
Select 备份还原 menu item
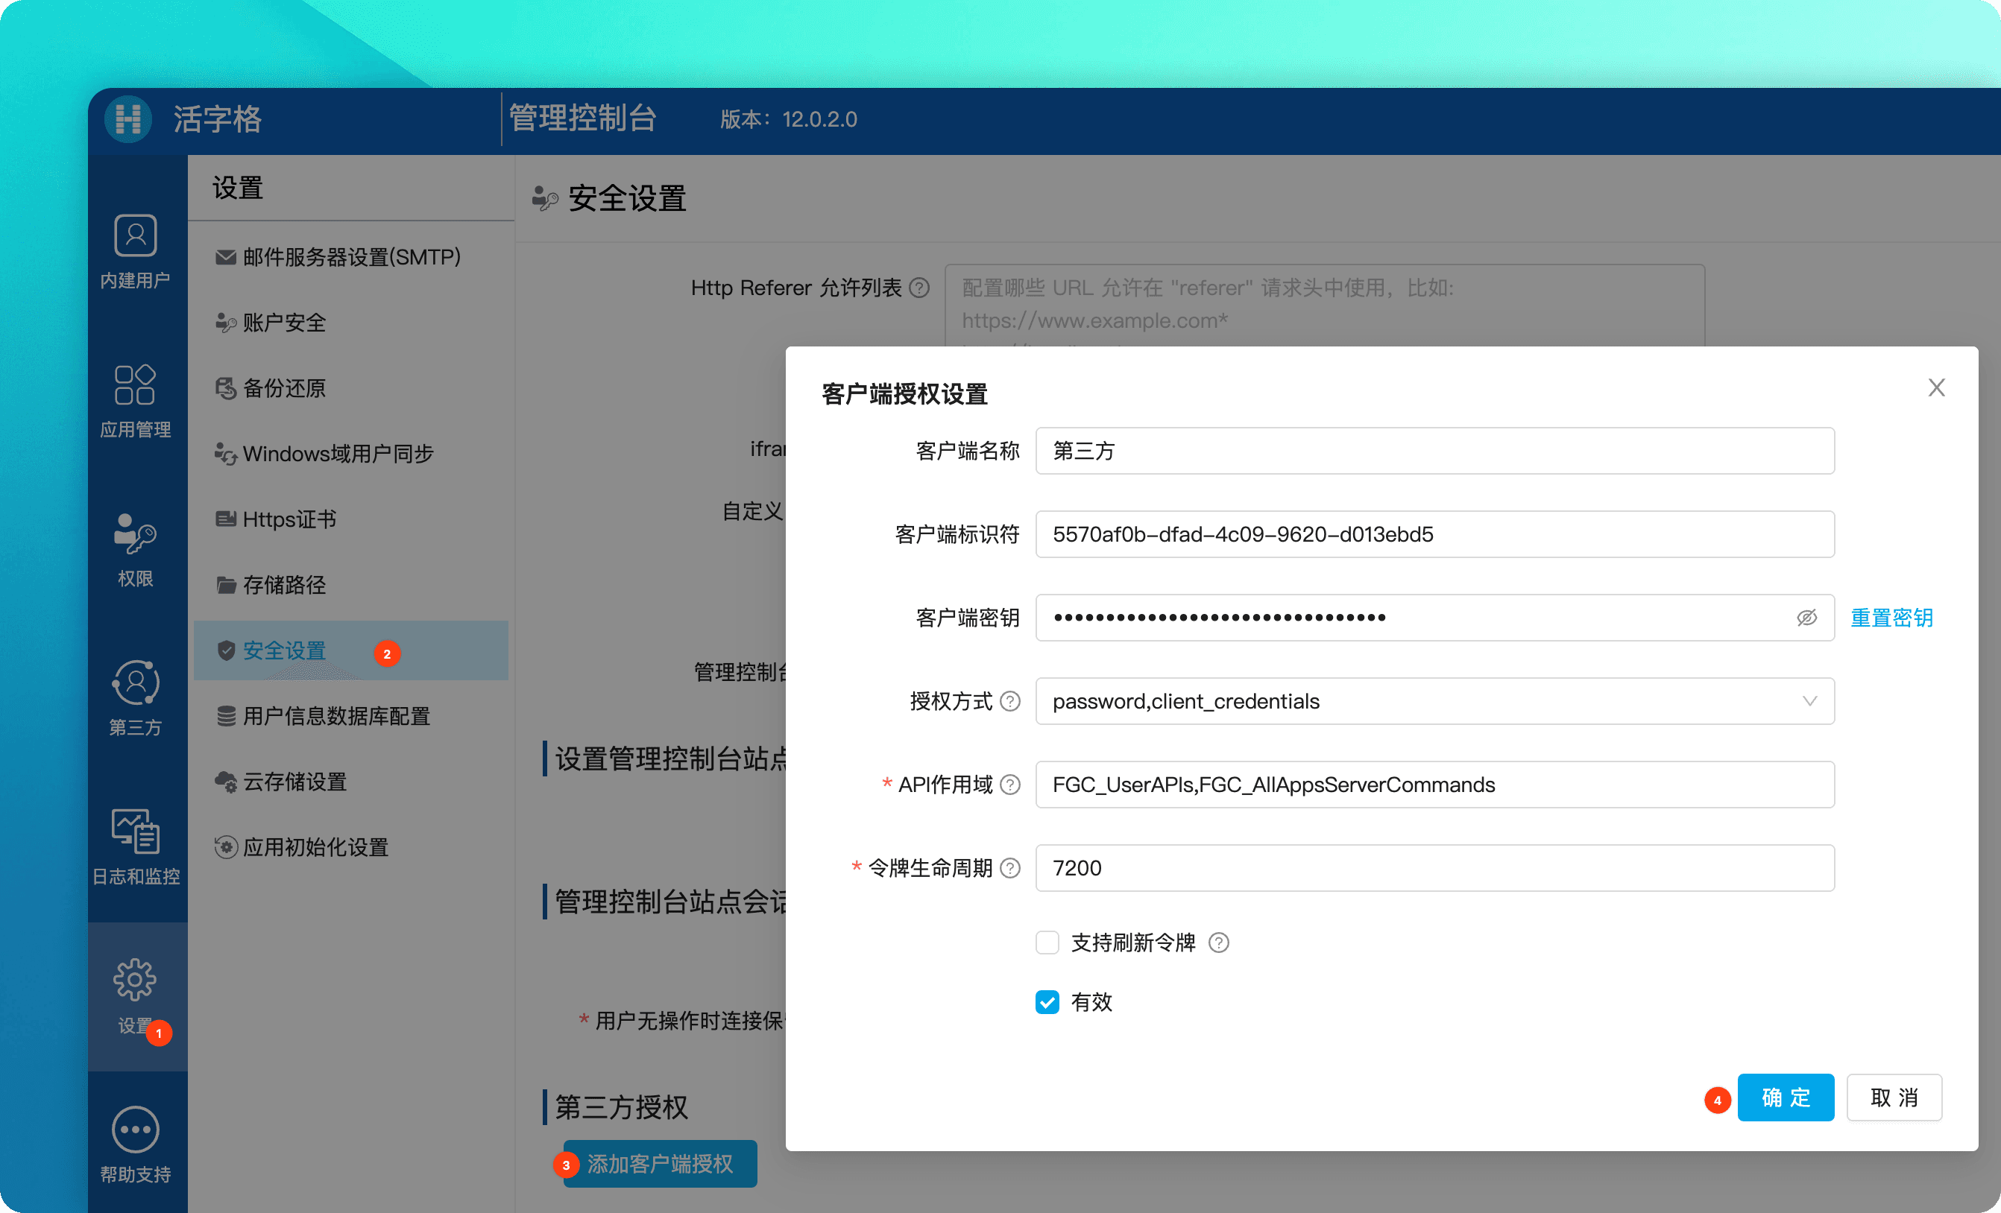pos(351,389)
